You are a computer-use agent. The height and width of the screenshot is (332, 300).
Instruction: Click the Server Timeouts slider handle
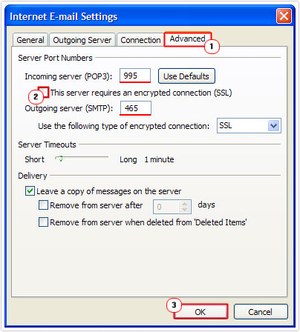[60, 159]
